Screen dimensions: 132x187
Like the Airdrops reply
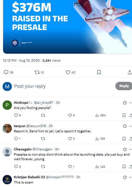(71, 115)
